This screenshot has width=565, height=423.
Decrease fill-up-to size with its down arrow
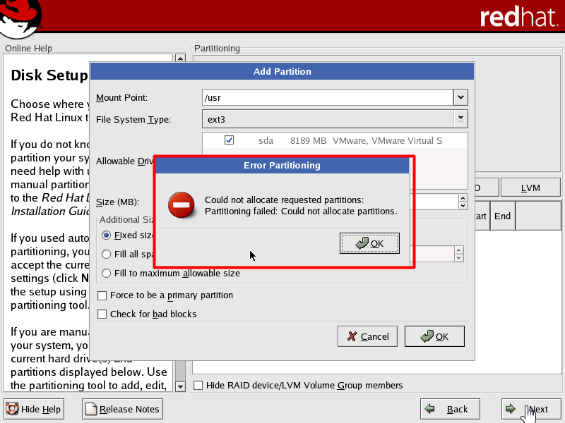pos(458,258)
